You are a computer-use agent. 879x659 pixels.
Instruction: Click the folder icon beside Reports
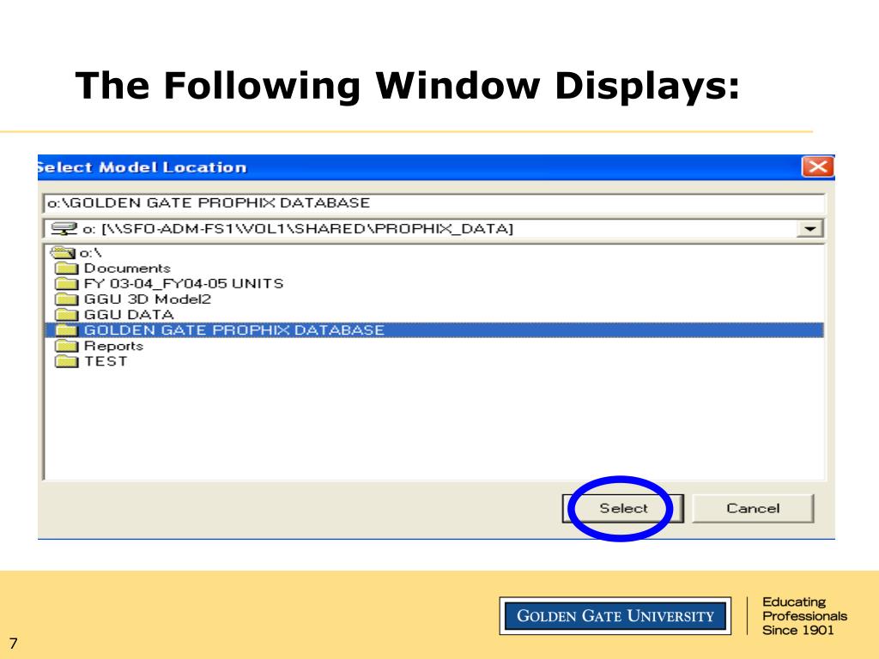click(66, 346)
